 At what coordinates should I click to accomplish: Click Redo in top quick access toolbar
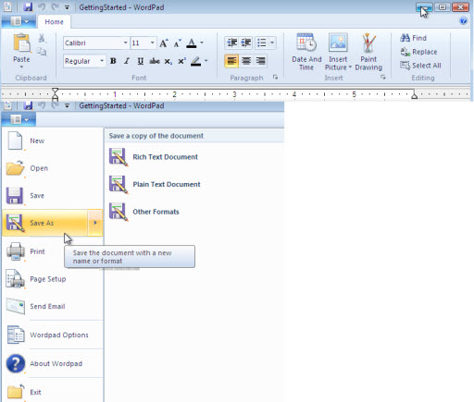55,6
